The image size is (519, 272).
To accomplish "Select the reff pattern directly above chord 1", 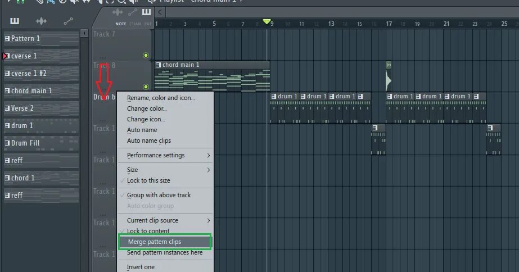I will coord(41,161).
